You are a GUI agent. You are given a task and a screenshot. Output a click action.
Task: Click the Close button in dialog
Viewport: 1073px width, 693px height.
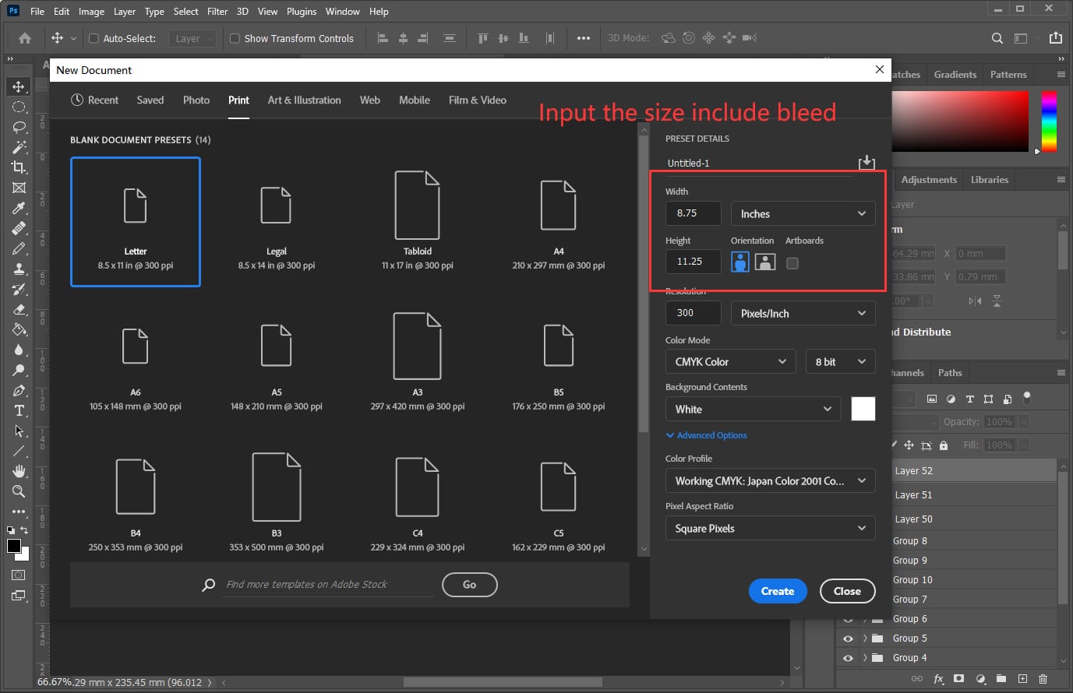pyautogui.click(x=847, y=591)
